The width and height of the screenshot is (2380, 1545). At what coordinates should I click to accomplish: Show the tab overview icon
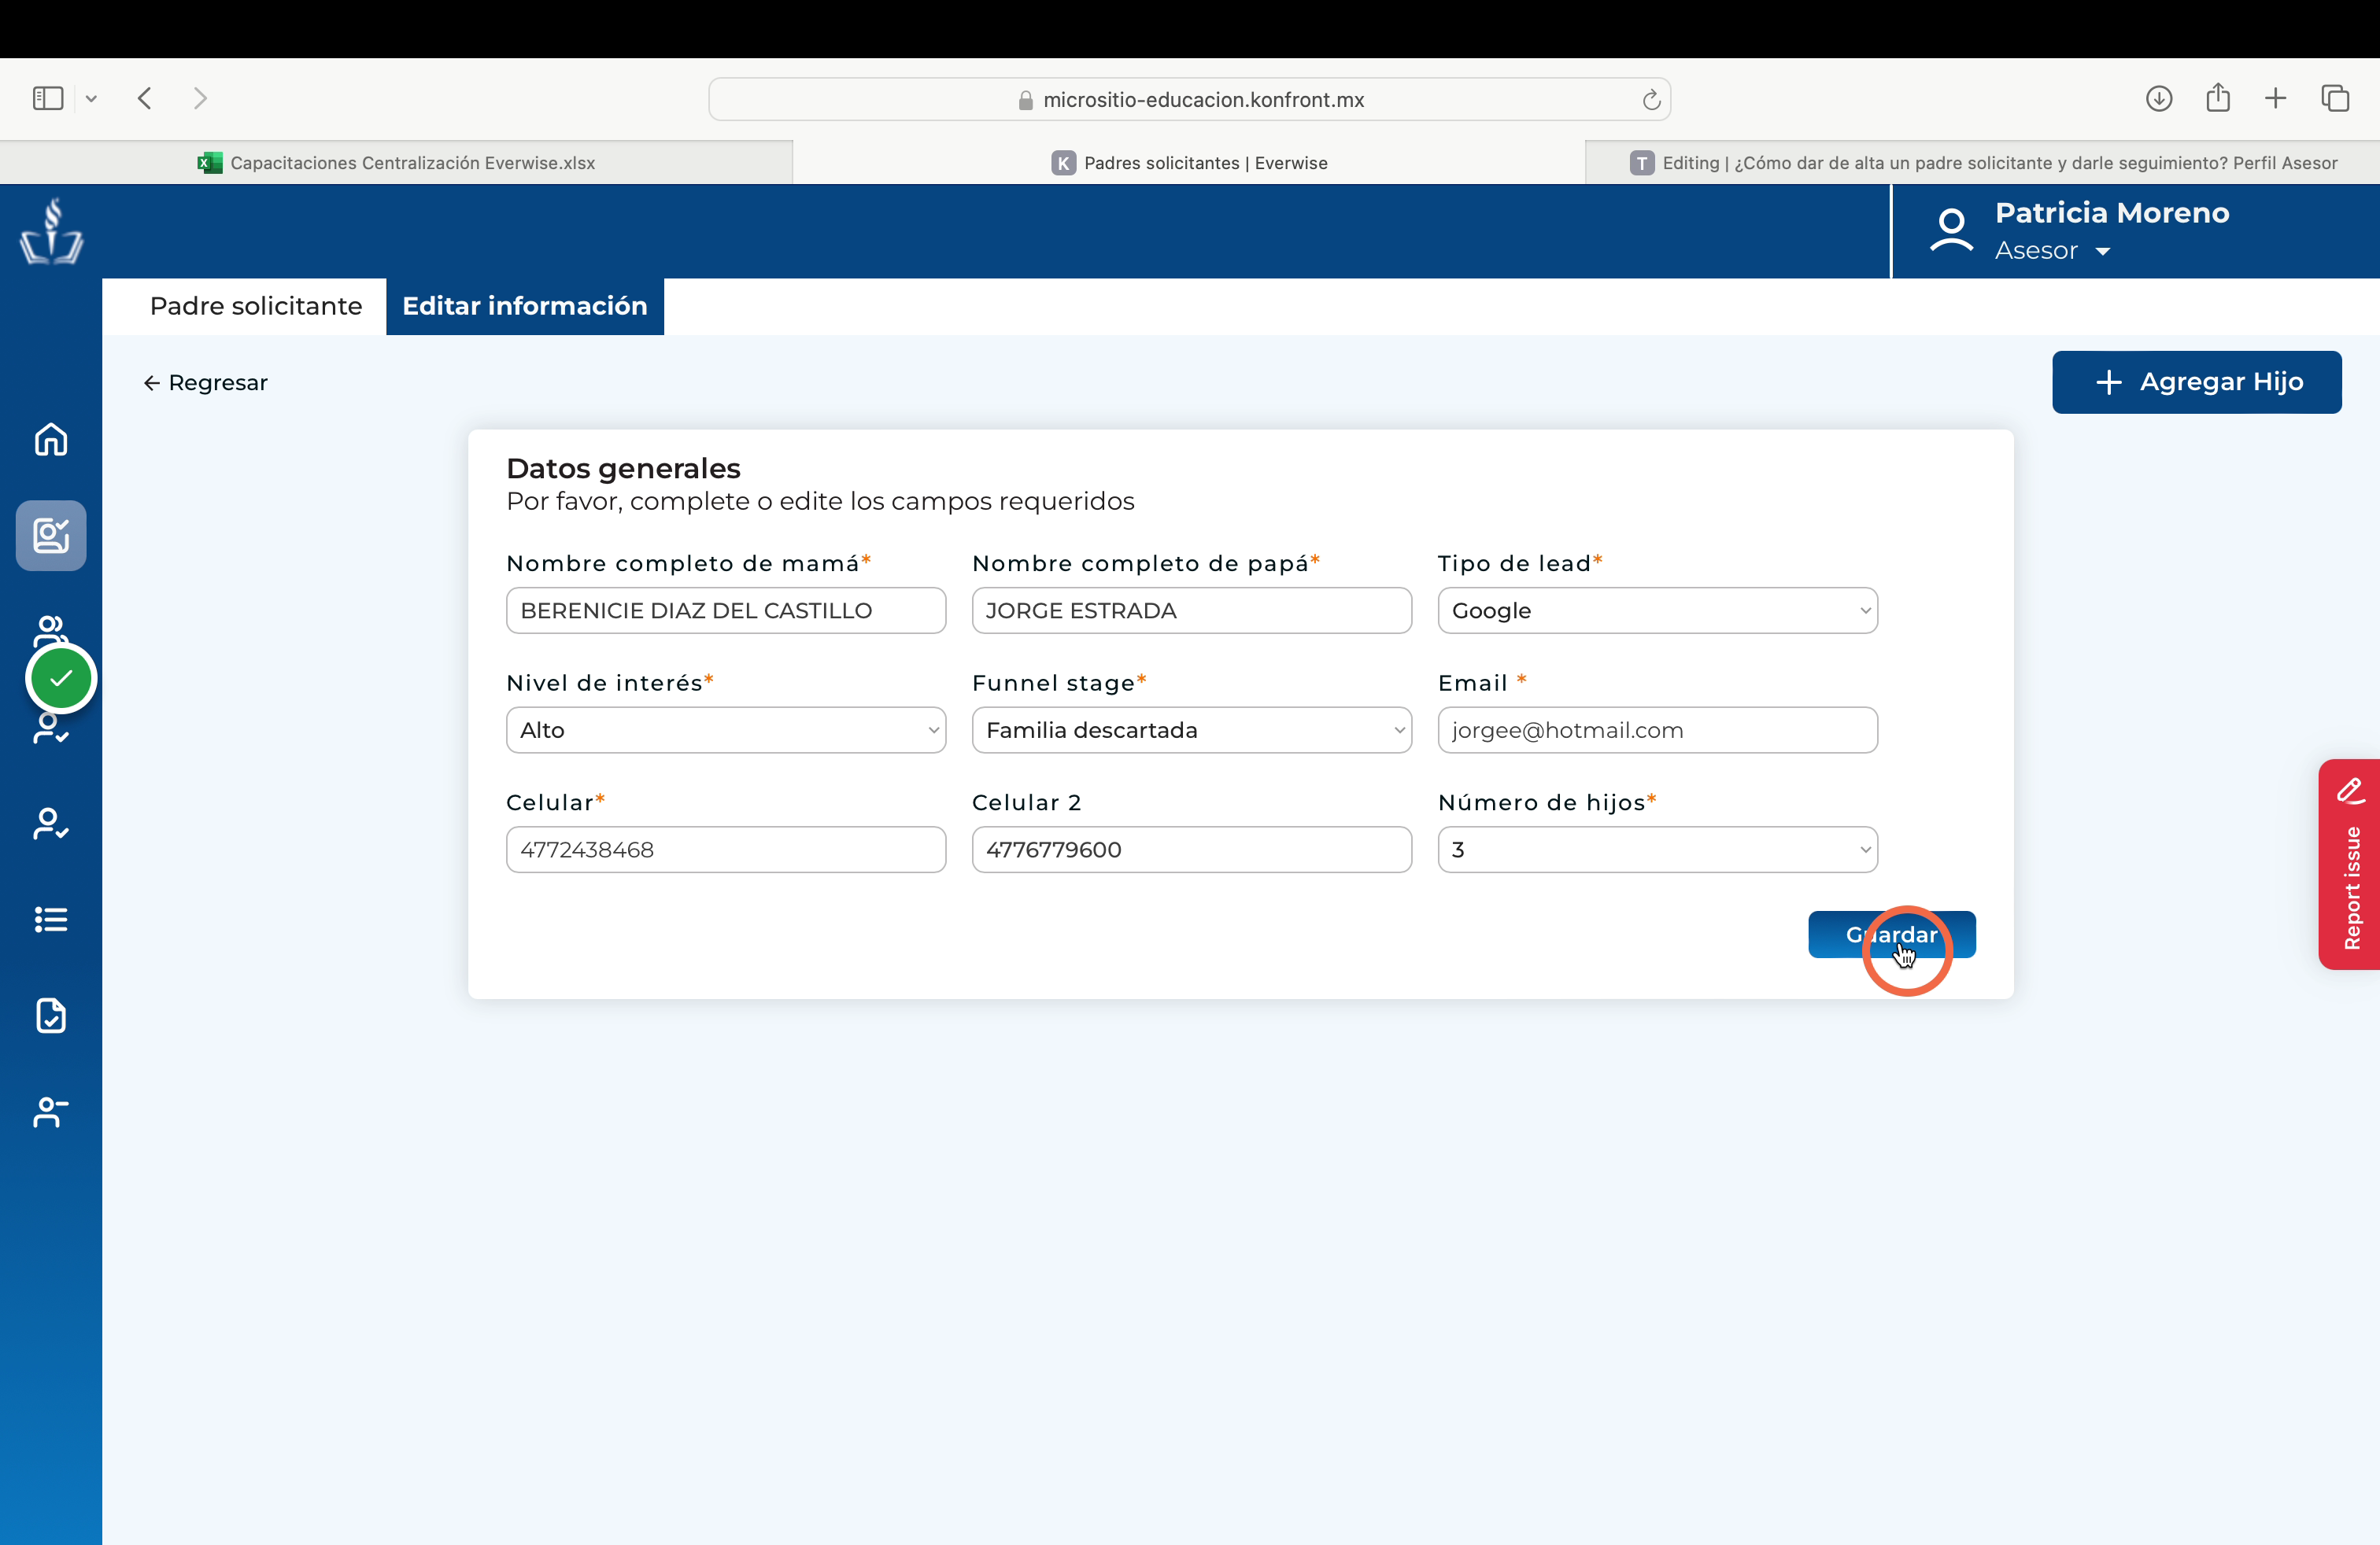tap(2335, 98)
